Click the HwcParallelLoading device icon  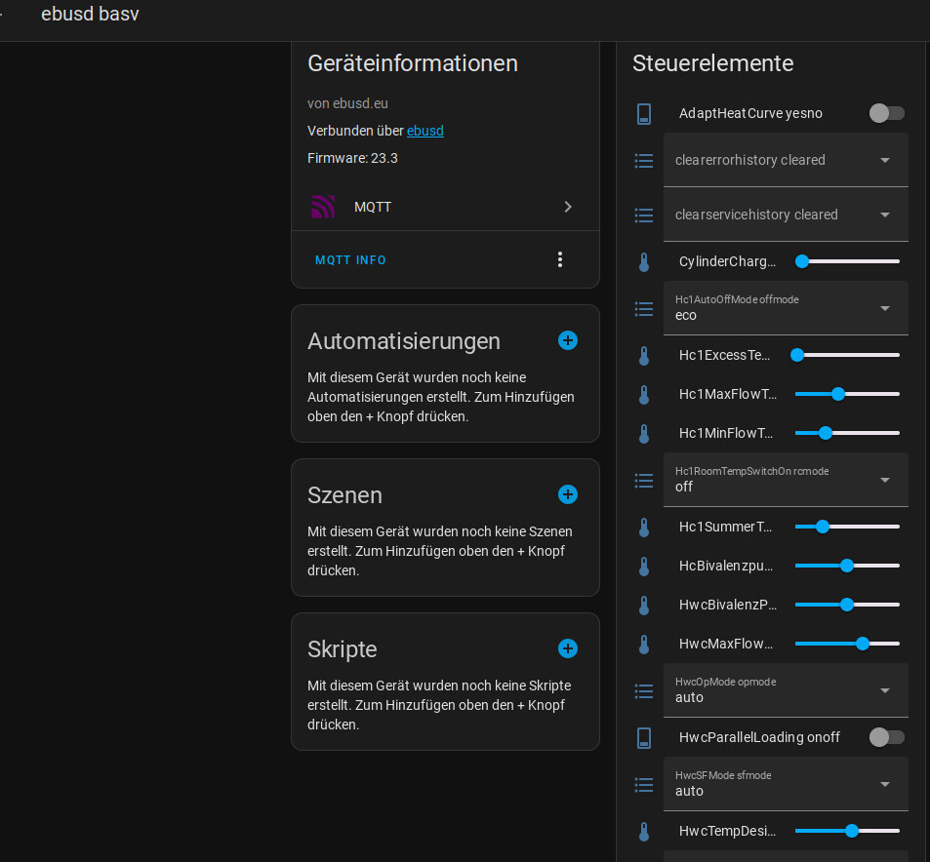point(644,738)
